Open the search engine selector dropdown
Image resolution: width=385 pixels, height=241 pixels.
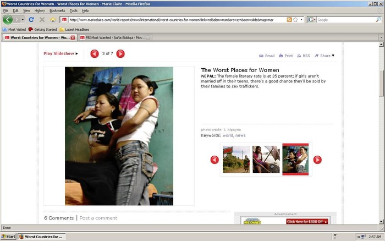click(x=311, y=19)
